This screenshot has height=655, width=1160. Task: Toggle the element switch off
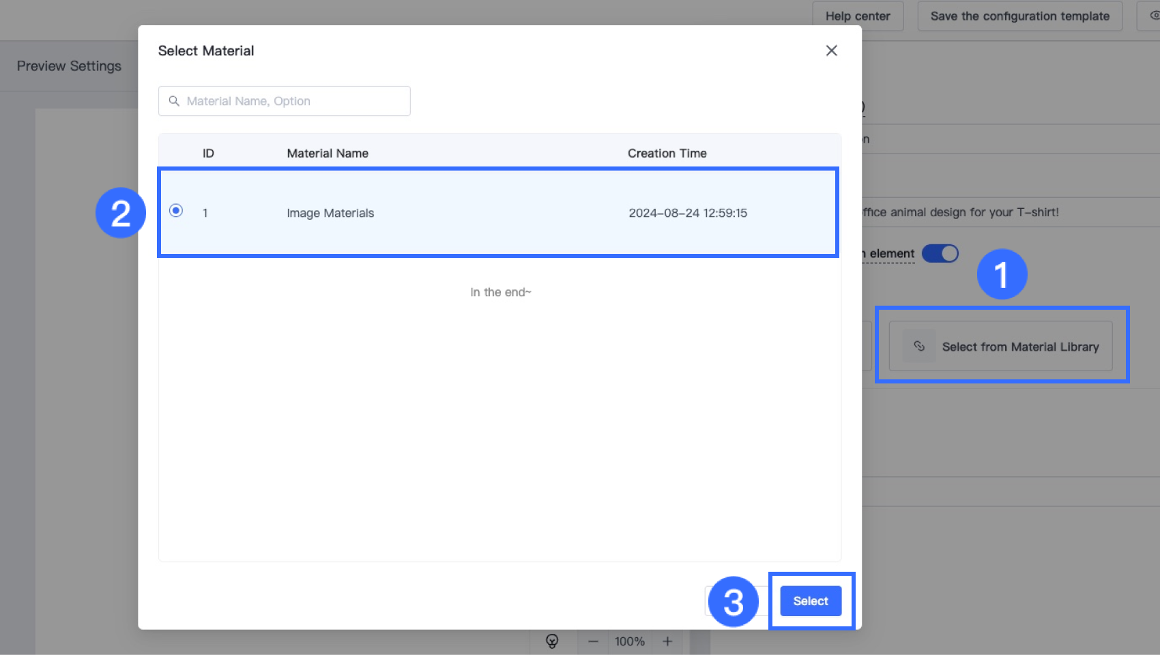pos(940,254)
